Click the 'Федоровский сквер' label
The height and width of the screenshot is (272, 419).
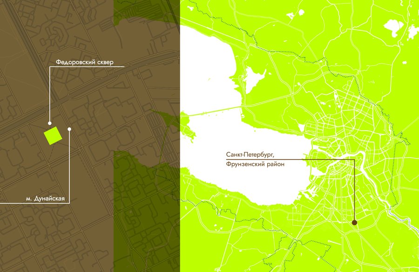[x=85, y=62]
